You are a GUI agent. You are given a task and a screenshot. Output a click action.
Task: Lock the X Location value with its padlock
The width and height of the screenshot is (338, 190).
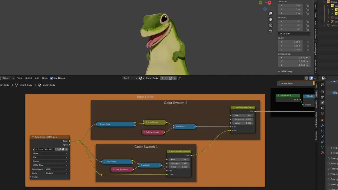click(x=307, y=6)
